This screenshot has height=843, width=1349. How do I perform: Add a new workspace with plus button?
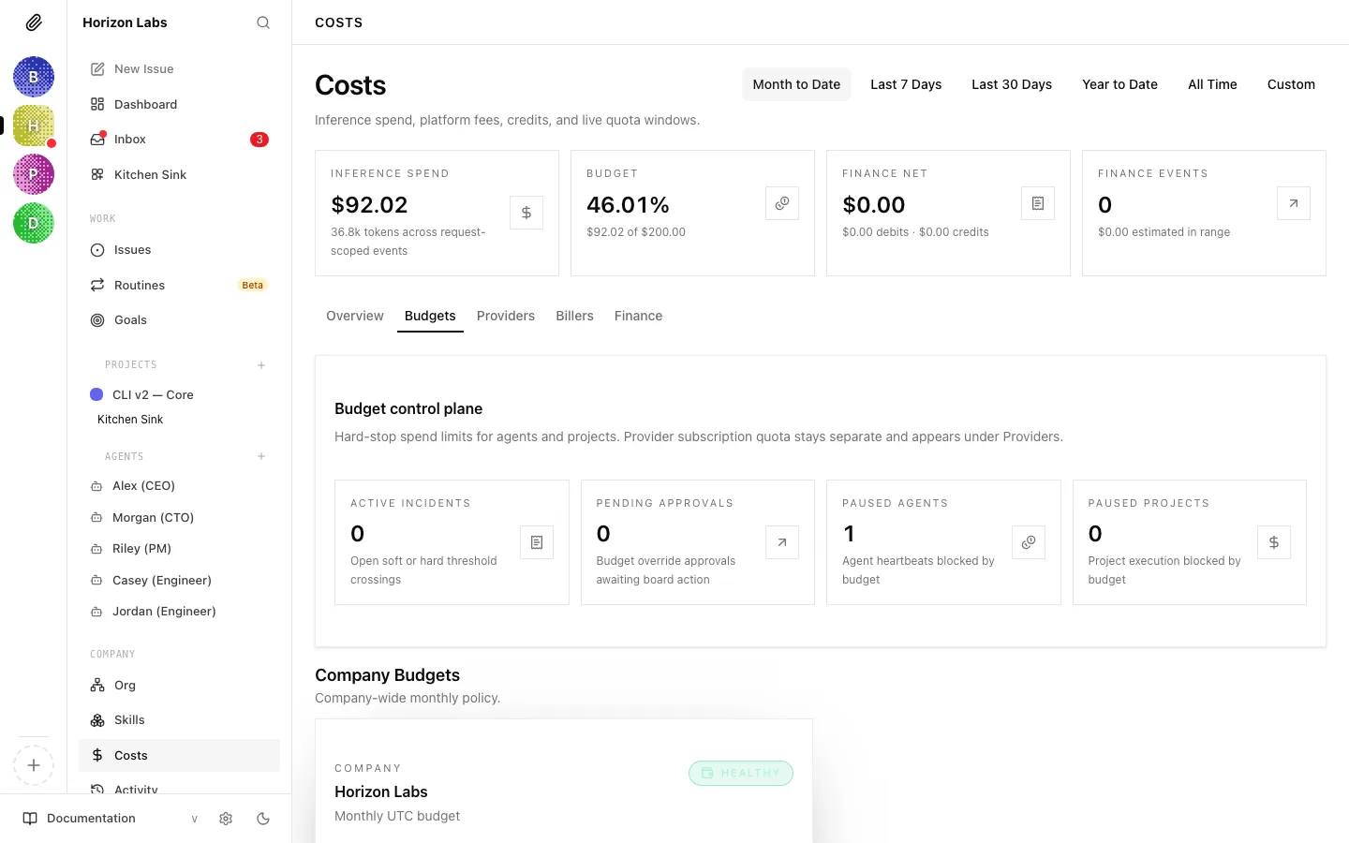tap(34, 765)
